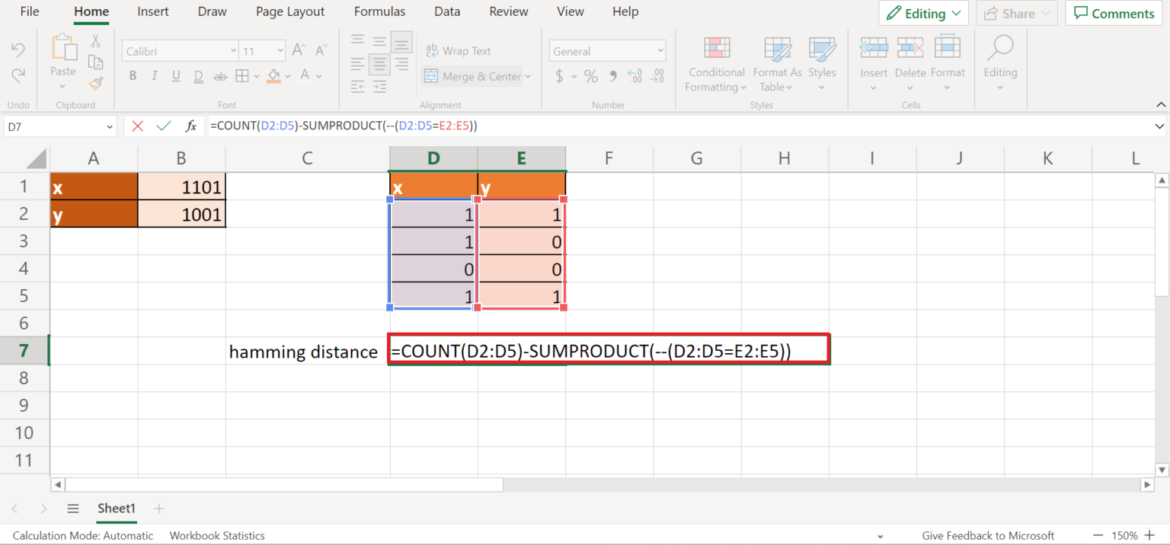This screenshot has height=545, width=1170.
Task: Enable Wrap Text
Action: click(459, 50)
